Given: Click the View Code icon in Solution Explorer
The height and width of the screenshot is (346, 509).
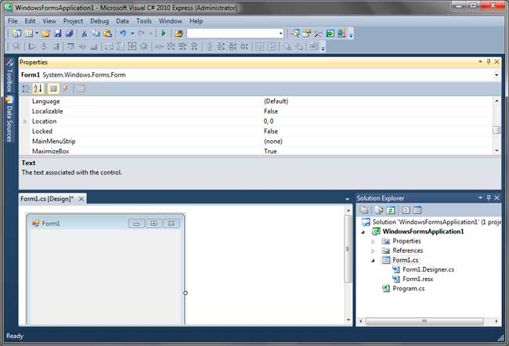Looking at the screenshot, I should coord(406,210).
